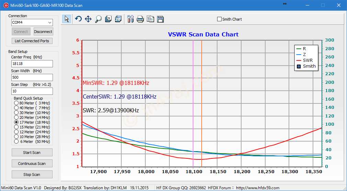The height and width of the screenshot is (191, 347).
Task: Click the app icon in title bar
Action: (x=5, y=5)
